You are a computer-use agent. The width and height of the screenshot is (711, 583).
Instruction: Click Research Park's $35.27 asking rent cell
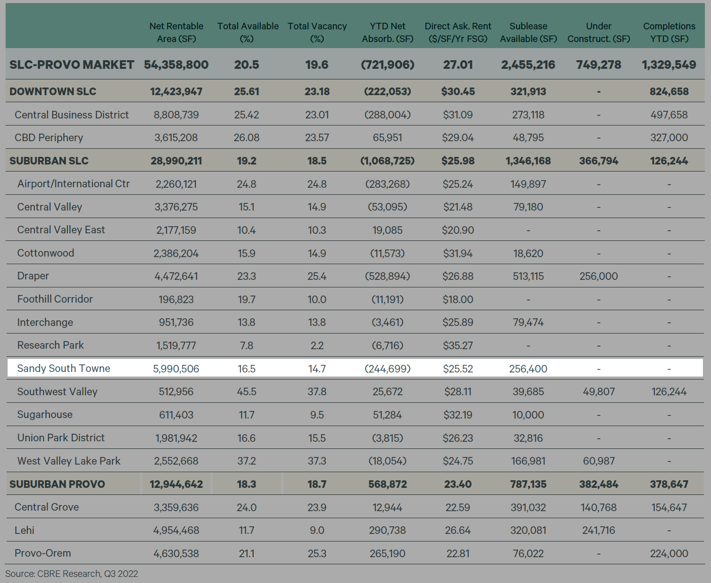[458, 346]
